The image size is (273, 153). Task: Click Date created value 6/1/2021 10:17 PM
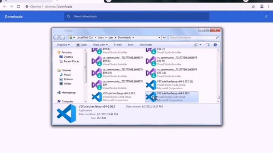152,107
